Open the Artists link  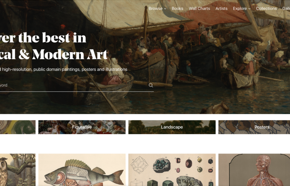221,8
